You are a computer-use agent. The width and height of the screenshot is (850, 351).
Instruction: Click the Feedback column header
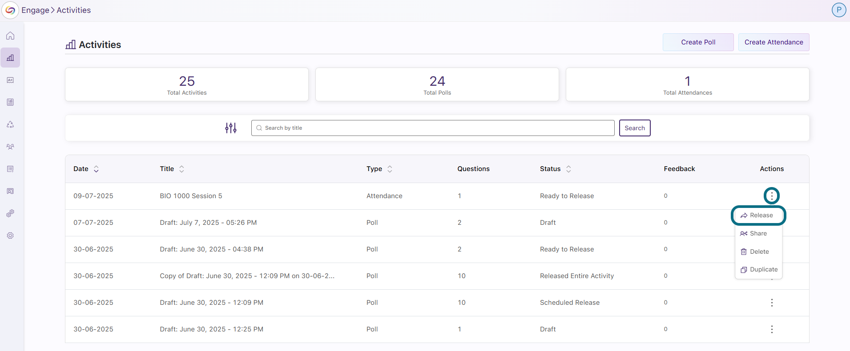click(x=679, y=169)
